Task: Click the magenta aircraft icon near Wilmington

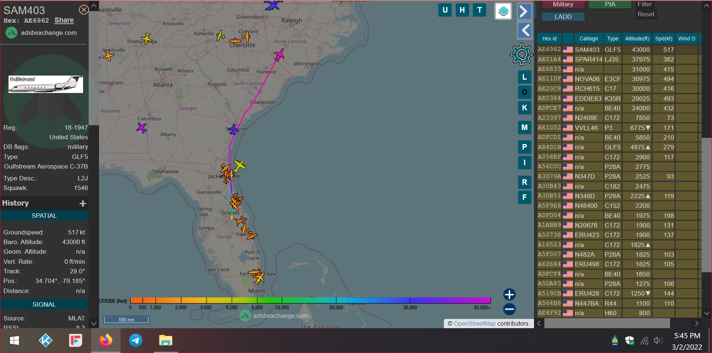Action: point(279,55)
